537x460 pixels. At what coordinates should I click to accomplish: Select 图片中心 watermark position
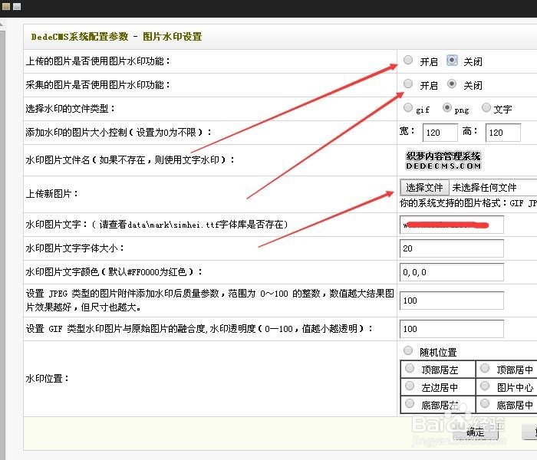point(485,386)
